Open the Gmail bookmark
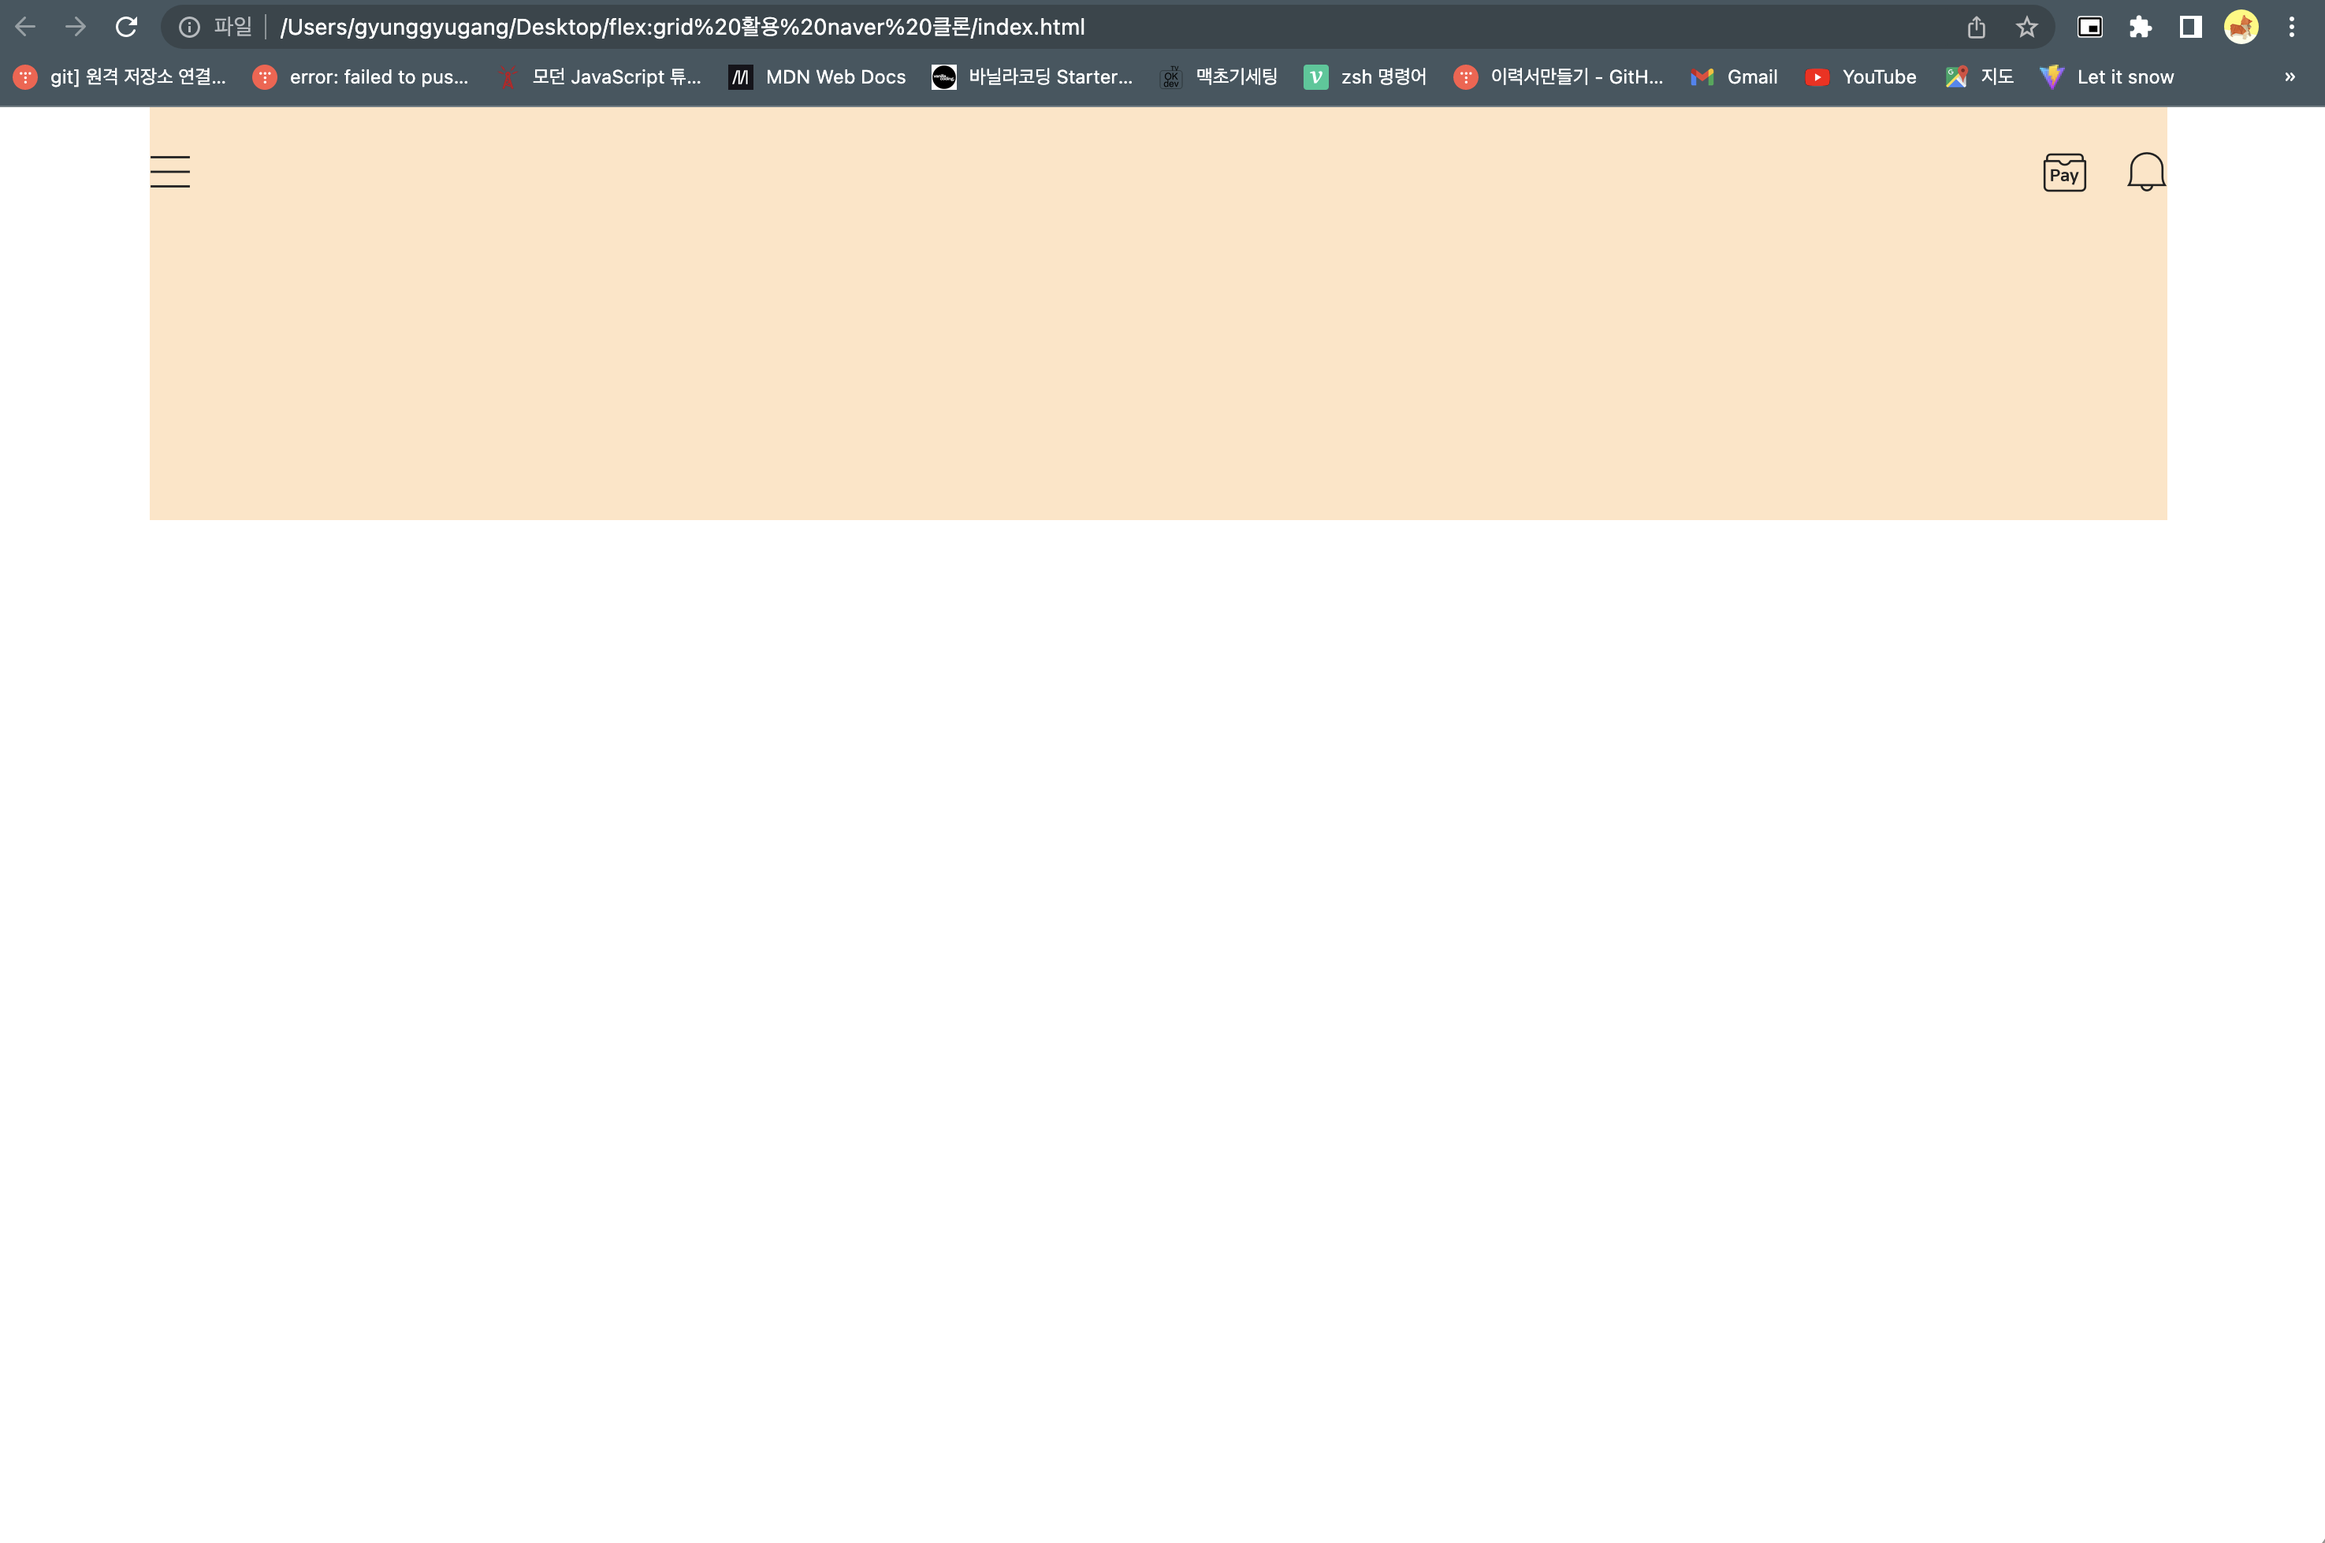Viewport: 2325px width, 1543px height. [1734, 76]
